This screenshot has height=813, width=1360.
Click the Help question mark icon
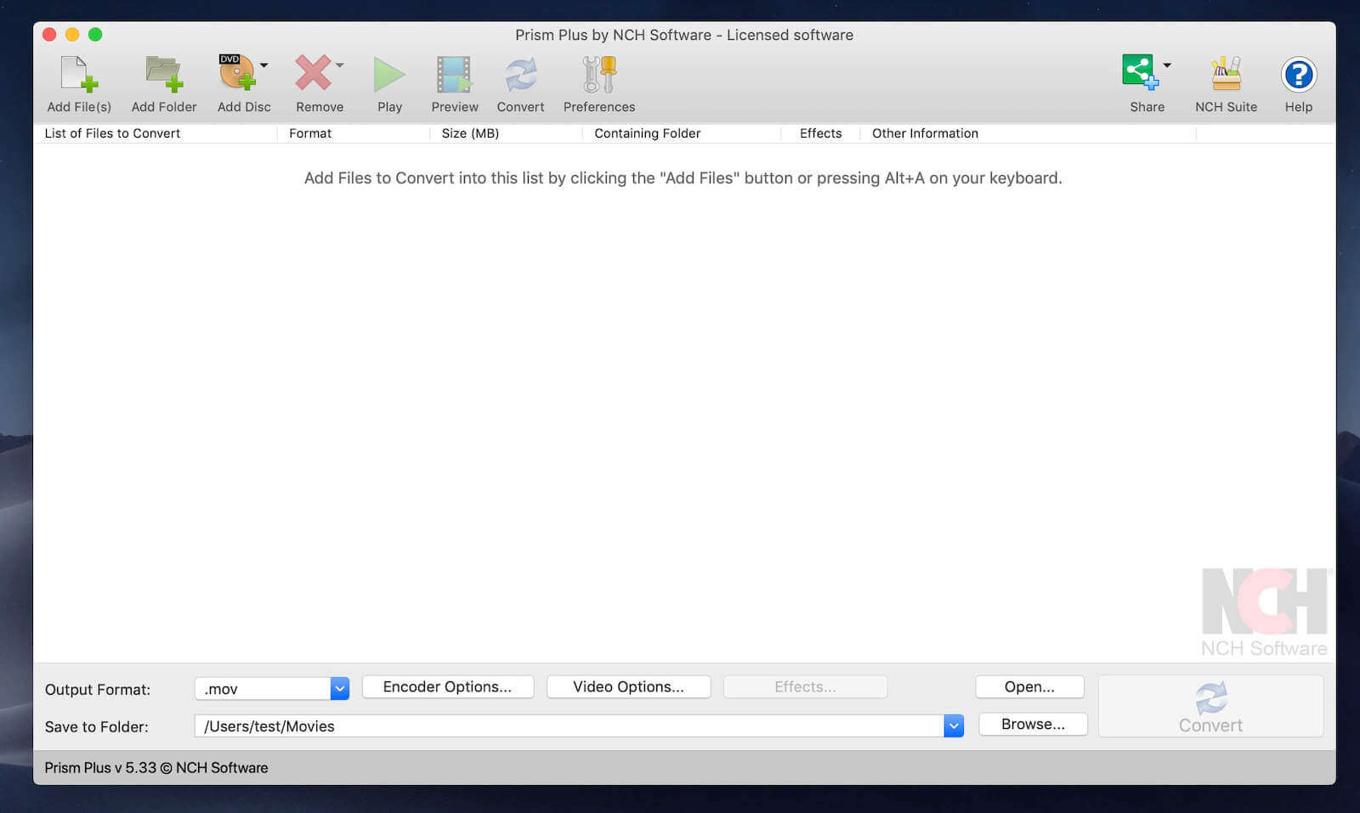[1299, 75]
